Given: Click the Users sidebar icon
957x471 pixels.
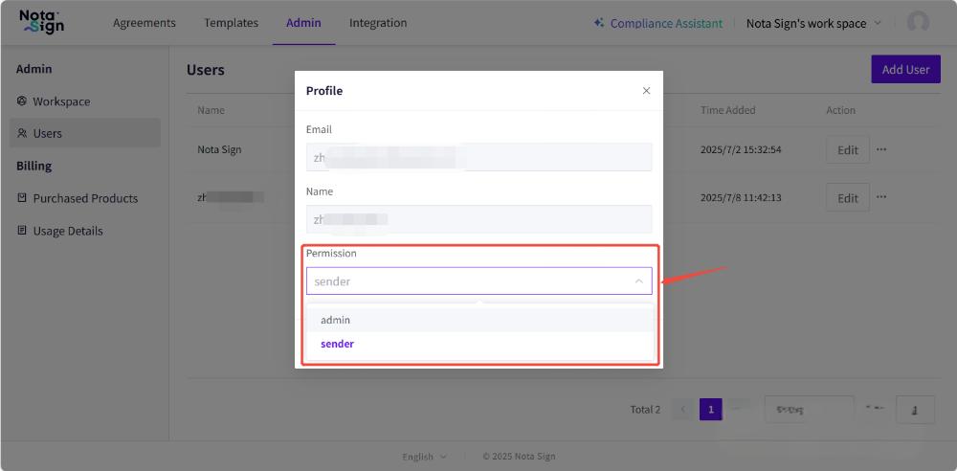Looking at the screenshot, I should tap(22, 134).
